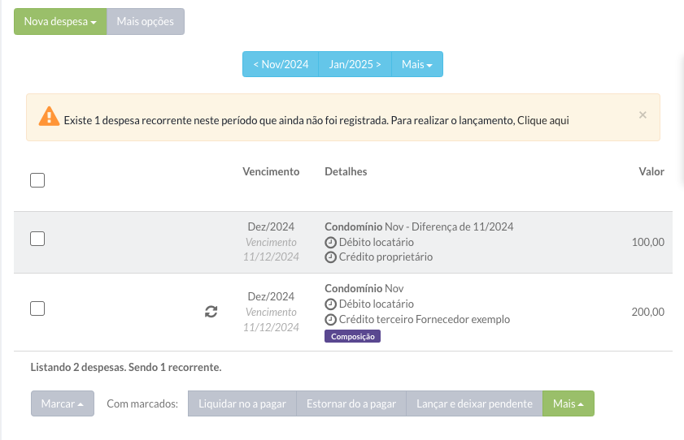Click the recurring expense refresh icon
Screen dimensions: 684x440
coord(211,311)
